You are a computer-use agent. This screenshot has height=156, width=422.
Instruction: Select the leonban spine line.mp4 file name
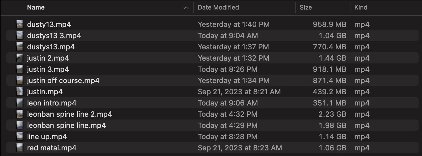(x=66, y=125)
